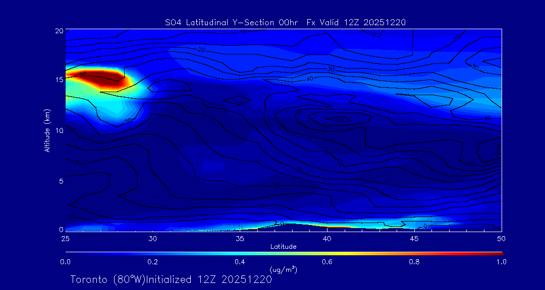Image resolution: width=545 pixels, height=290 pixels.
Task: Click colorbar scale label 0.8
Action: coord(414,262)
